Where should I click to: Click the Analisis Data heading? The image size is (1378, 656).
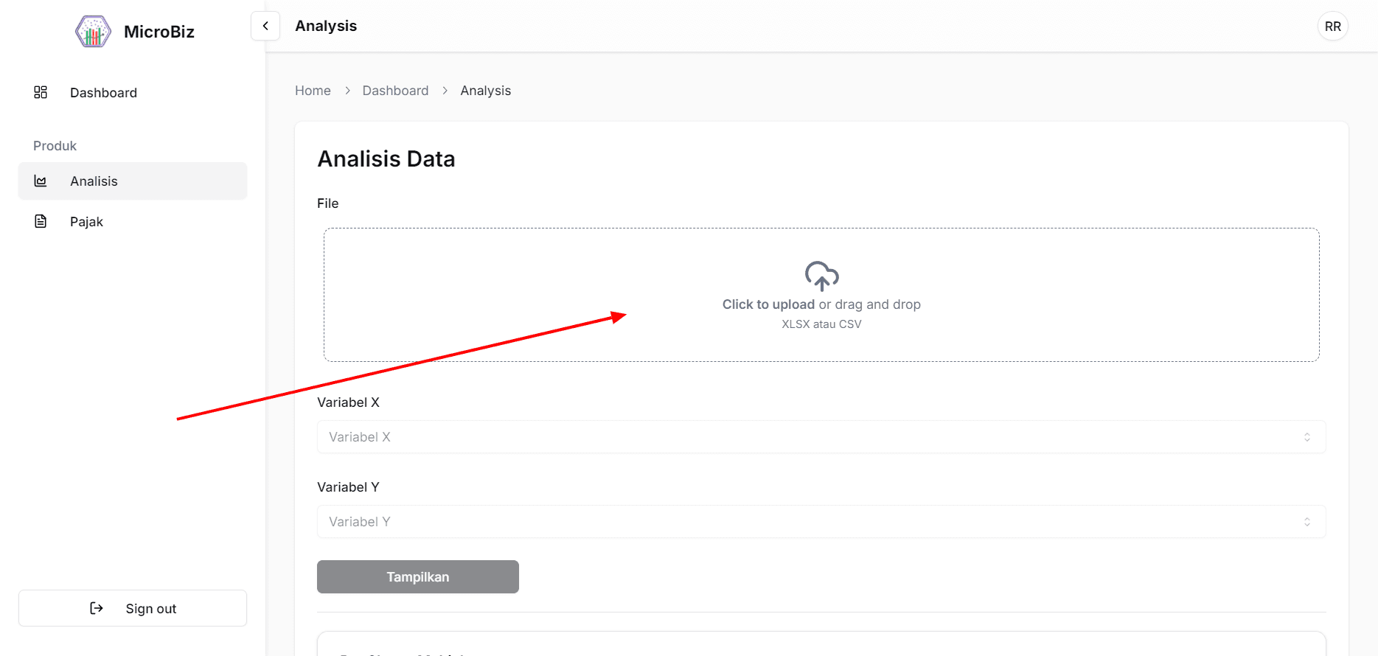[x=386, y=159]
